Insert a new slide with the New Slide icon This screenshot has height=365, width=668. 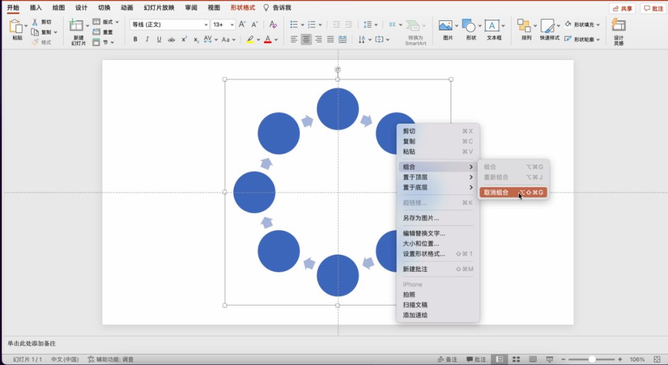coord(76,25)
